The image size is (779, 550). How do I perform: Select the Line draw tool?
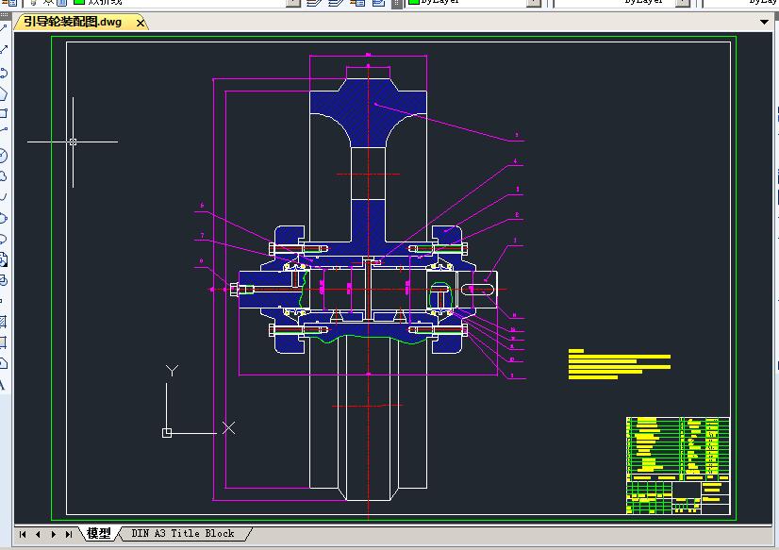(x=3, y=28)
